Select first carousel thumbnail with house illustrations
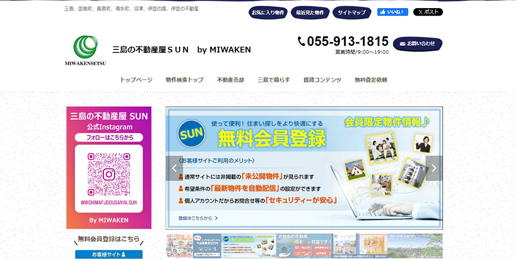516x259 pixels. (180, 246)
